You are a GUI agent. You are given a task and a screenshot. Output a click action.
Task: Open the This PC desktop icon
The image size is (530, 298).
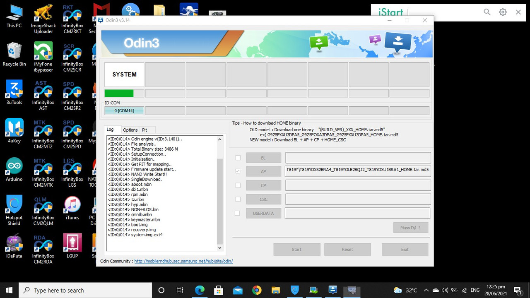(14, 17)
